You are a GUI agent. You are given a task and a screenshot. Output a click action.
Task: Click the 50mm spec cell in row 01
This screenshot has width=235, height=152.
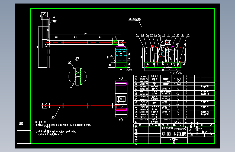[178, 122]
